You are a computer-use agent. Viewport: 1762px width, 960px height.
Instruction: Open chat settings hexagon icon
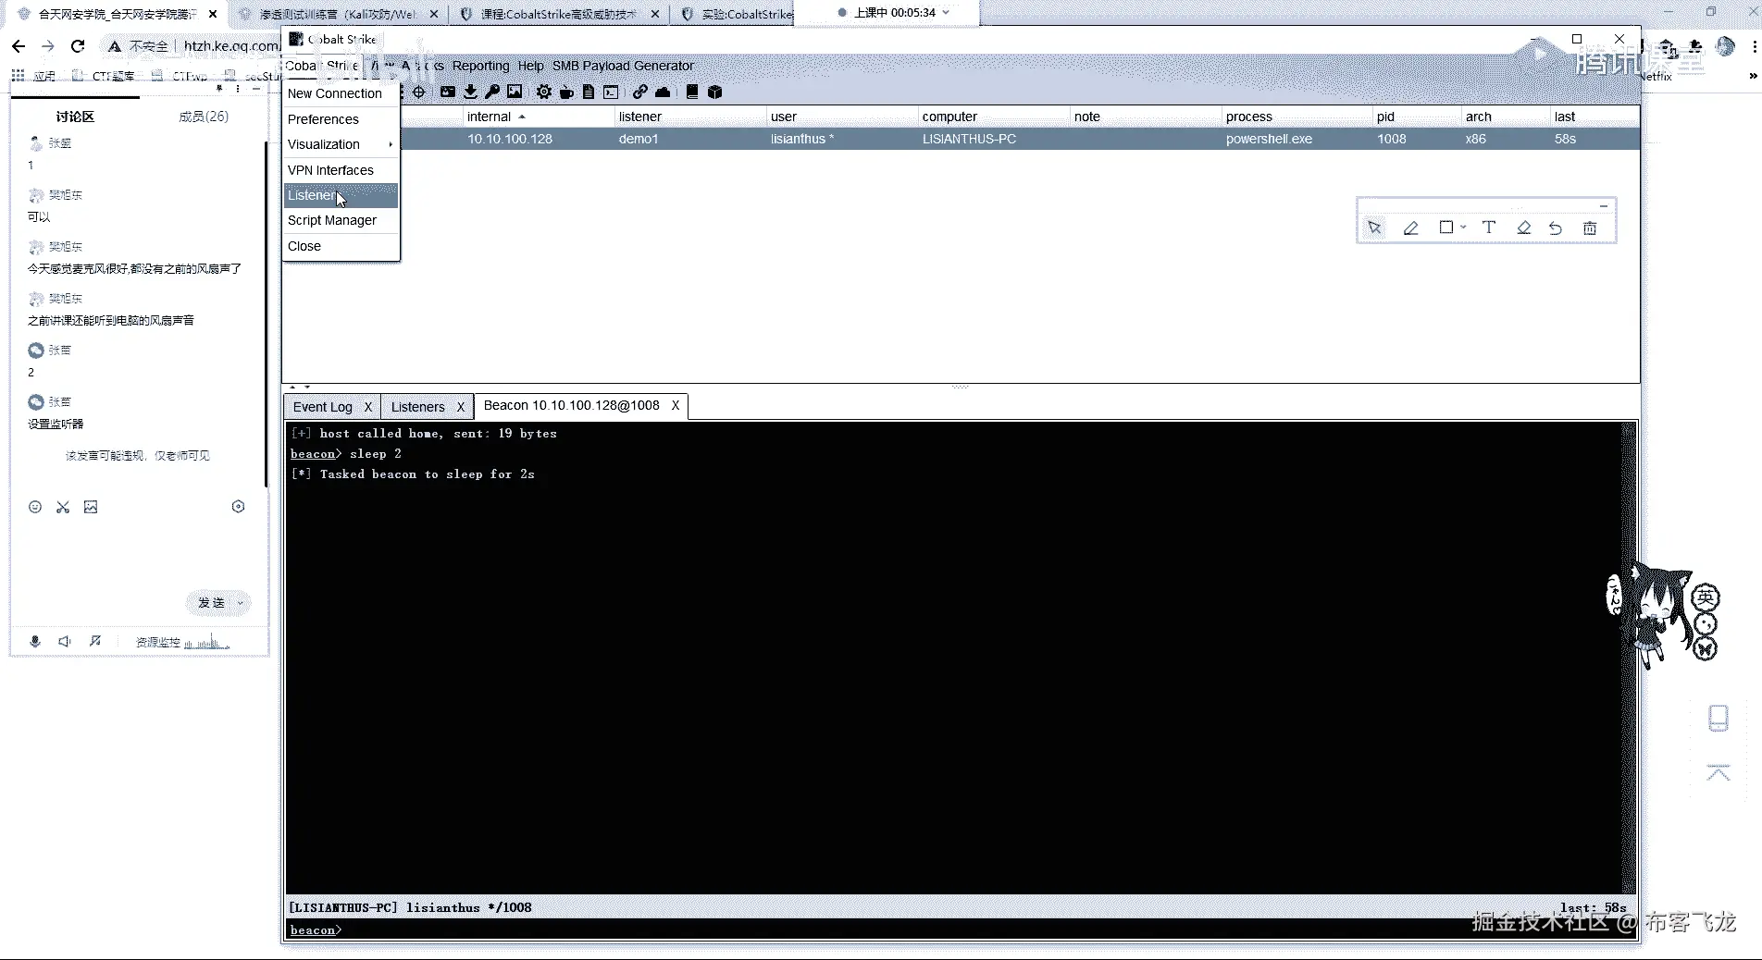[238, 507]
